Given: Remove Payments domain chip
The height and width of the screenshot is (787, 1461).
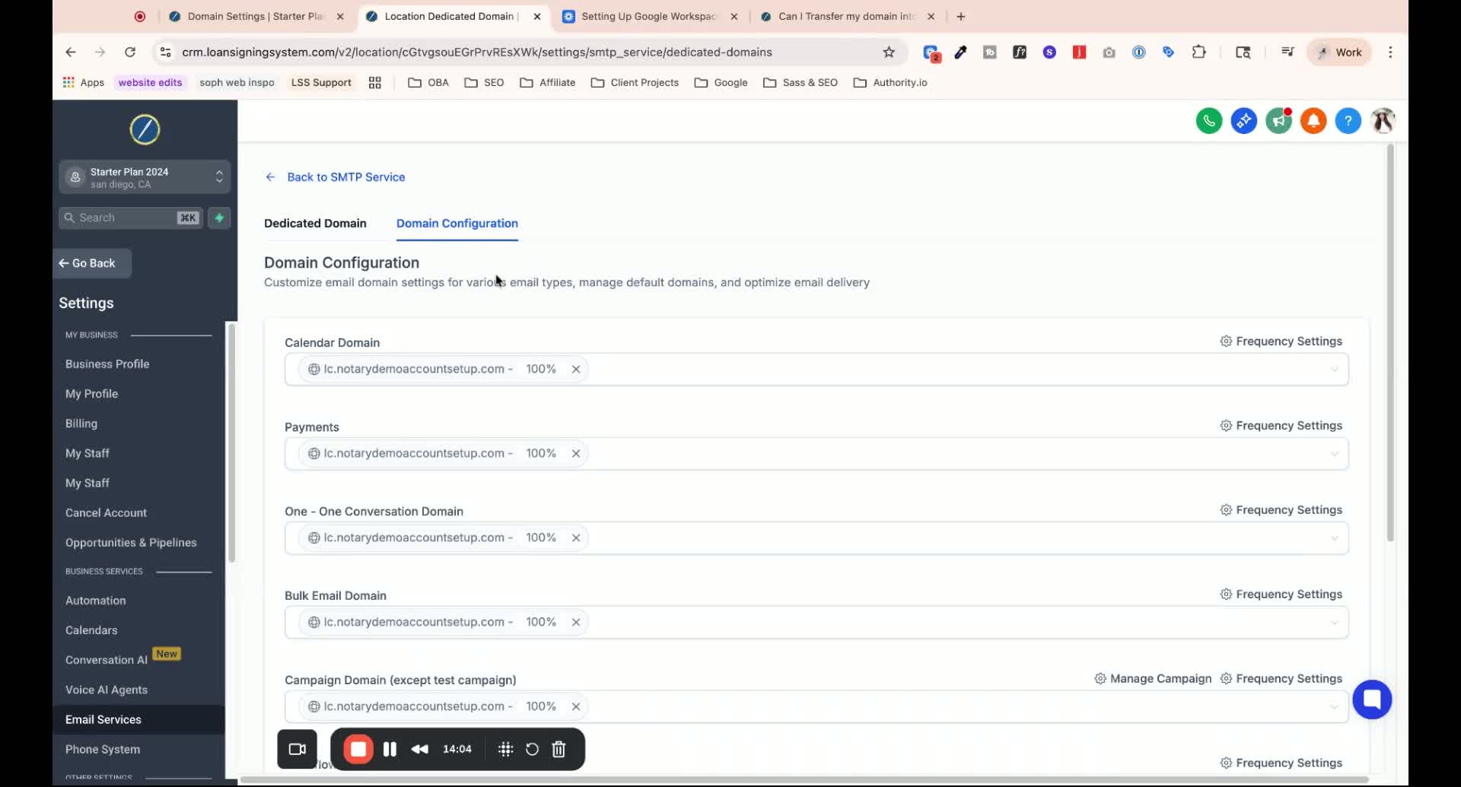Looking at the screenshot, I should coord(576,454).
